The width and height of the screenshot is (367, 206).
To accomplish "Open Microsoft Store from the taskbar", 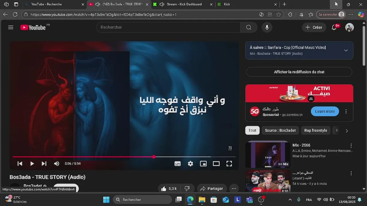I will click(x=214, y=200).
